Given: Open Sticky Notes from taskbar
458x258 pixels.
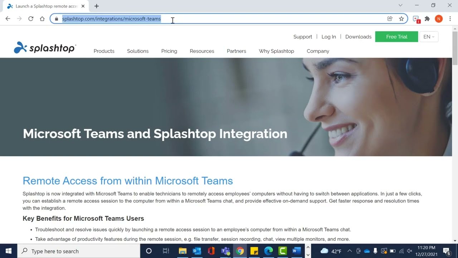Looking at the screenshot, I should pos(254,251).
